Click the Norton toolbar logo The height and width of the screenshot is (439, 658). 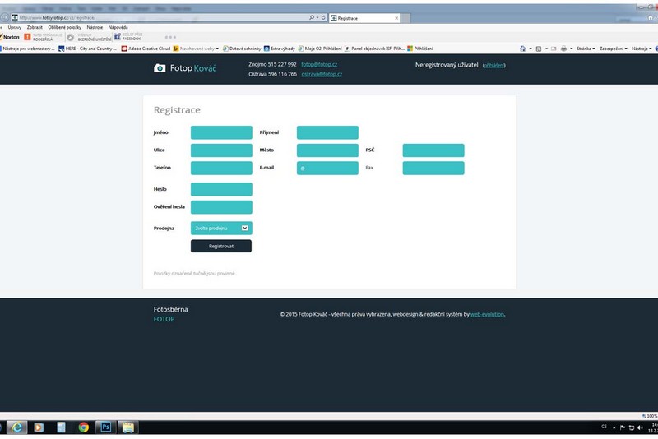coord(11,37)
